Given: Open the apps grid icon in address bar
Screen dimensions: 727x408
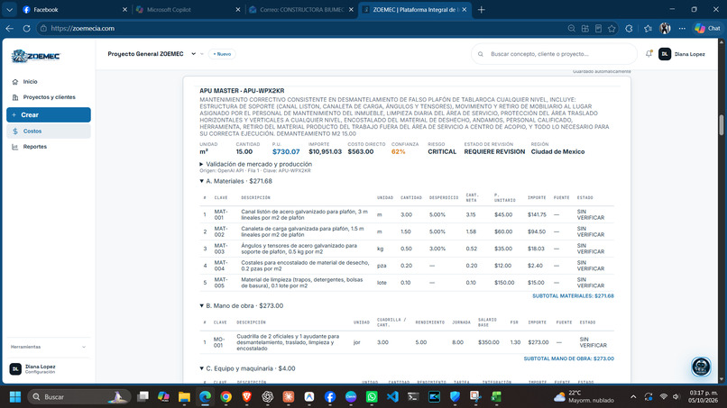Looking at the screenshot, I should pos(585,29).
